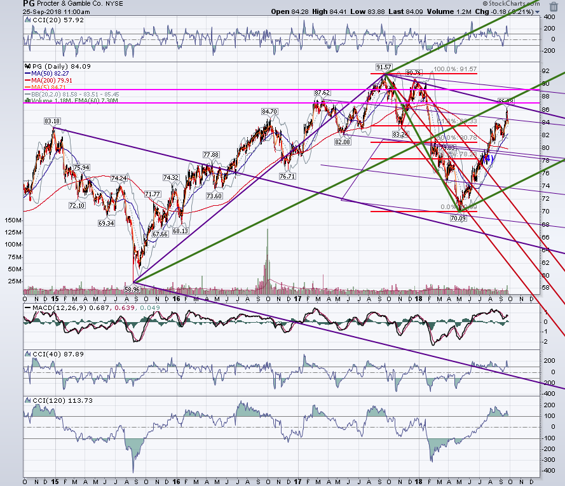Image resolution: width=565 pixels, height=486 pixels.
Task: Click the CCI(40) area indicator icon
Action: pos(28,354)
